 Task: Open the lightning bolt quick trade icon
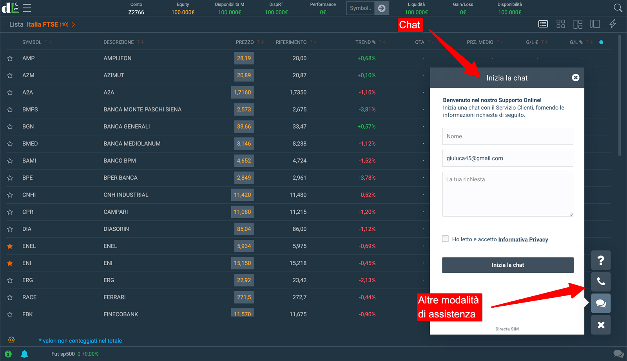[613, 24]
